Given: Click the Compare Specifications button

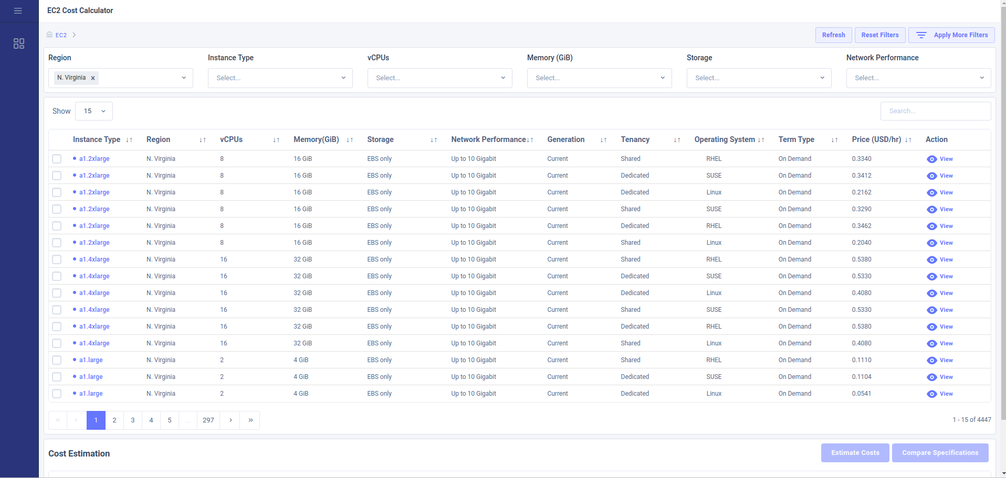Looking at the screenshot, I should pyautogui.click(x=939, y=452).
